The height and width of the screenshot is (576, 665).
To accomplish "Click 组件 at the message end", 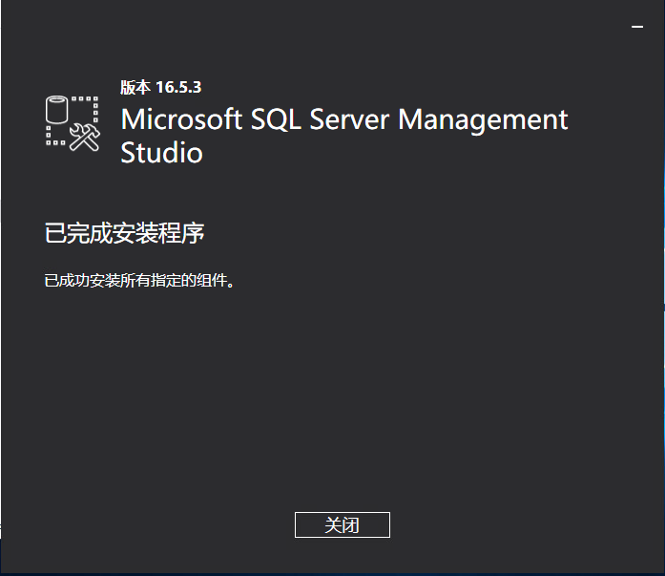I will [x=214, y=281].
